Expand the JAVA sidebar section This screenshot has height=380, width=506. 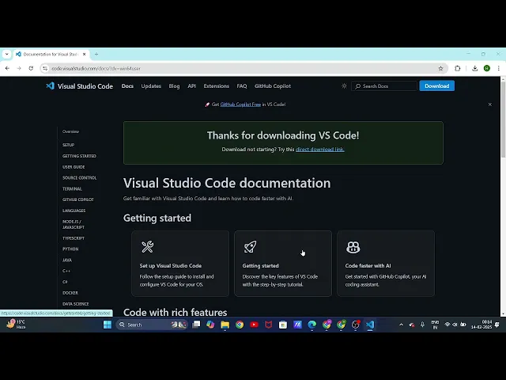coord(67,260)
